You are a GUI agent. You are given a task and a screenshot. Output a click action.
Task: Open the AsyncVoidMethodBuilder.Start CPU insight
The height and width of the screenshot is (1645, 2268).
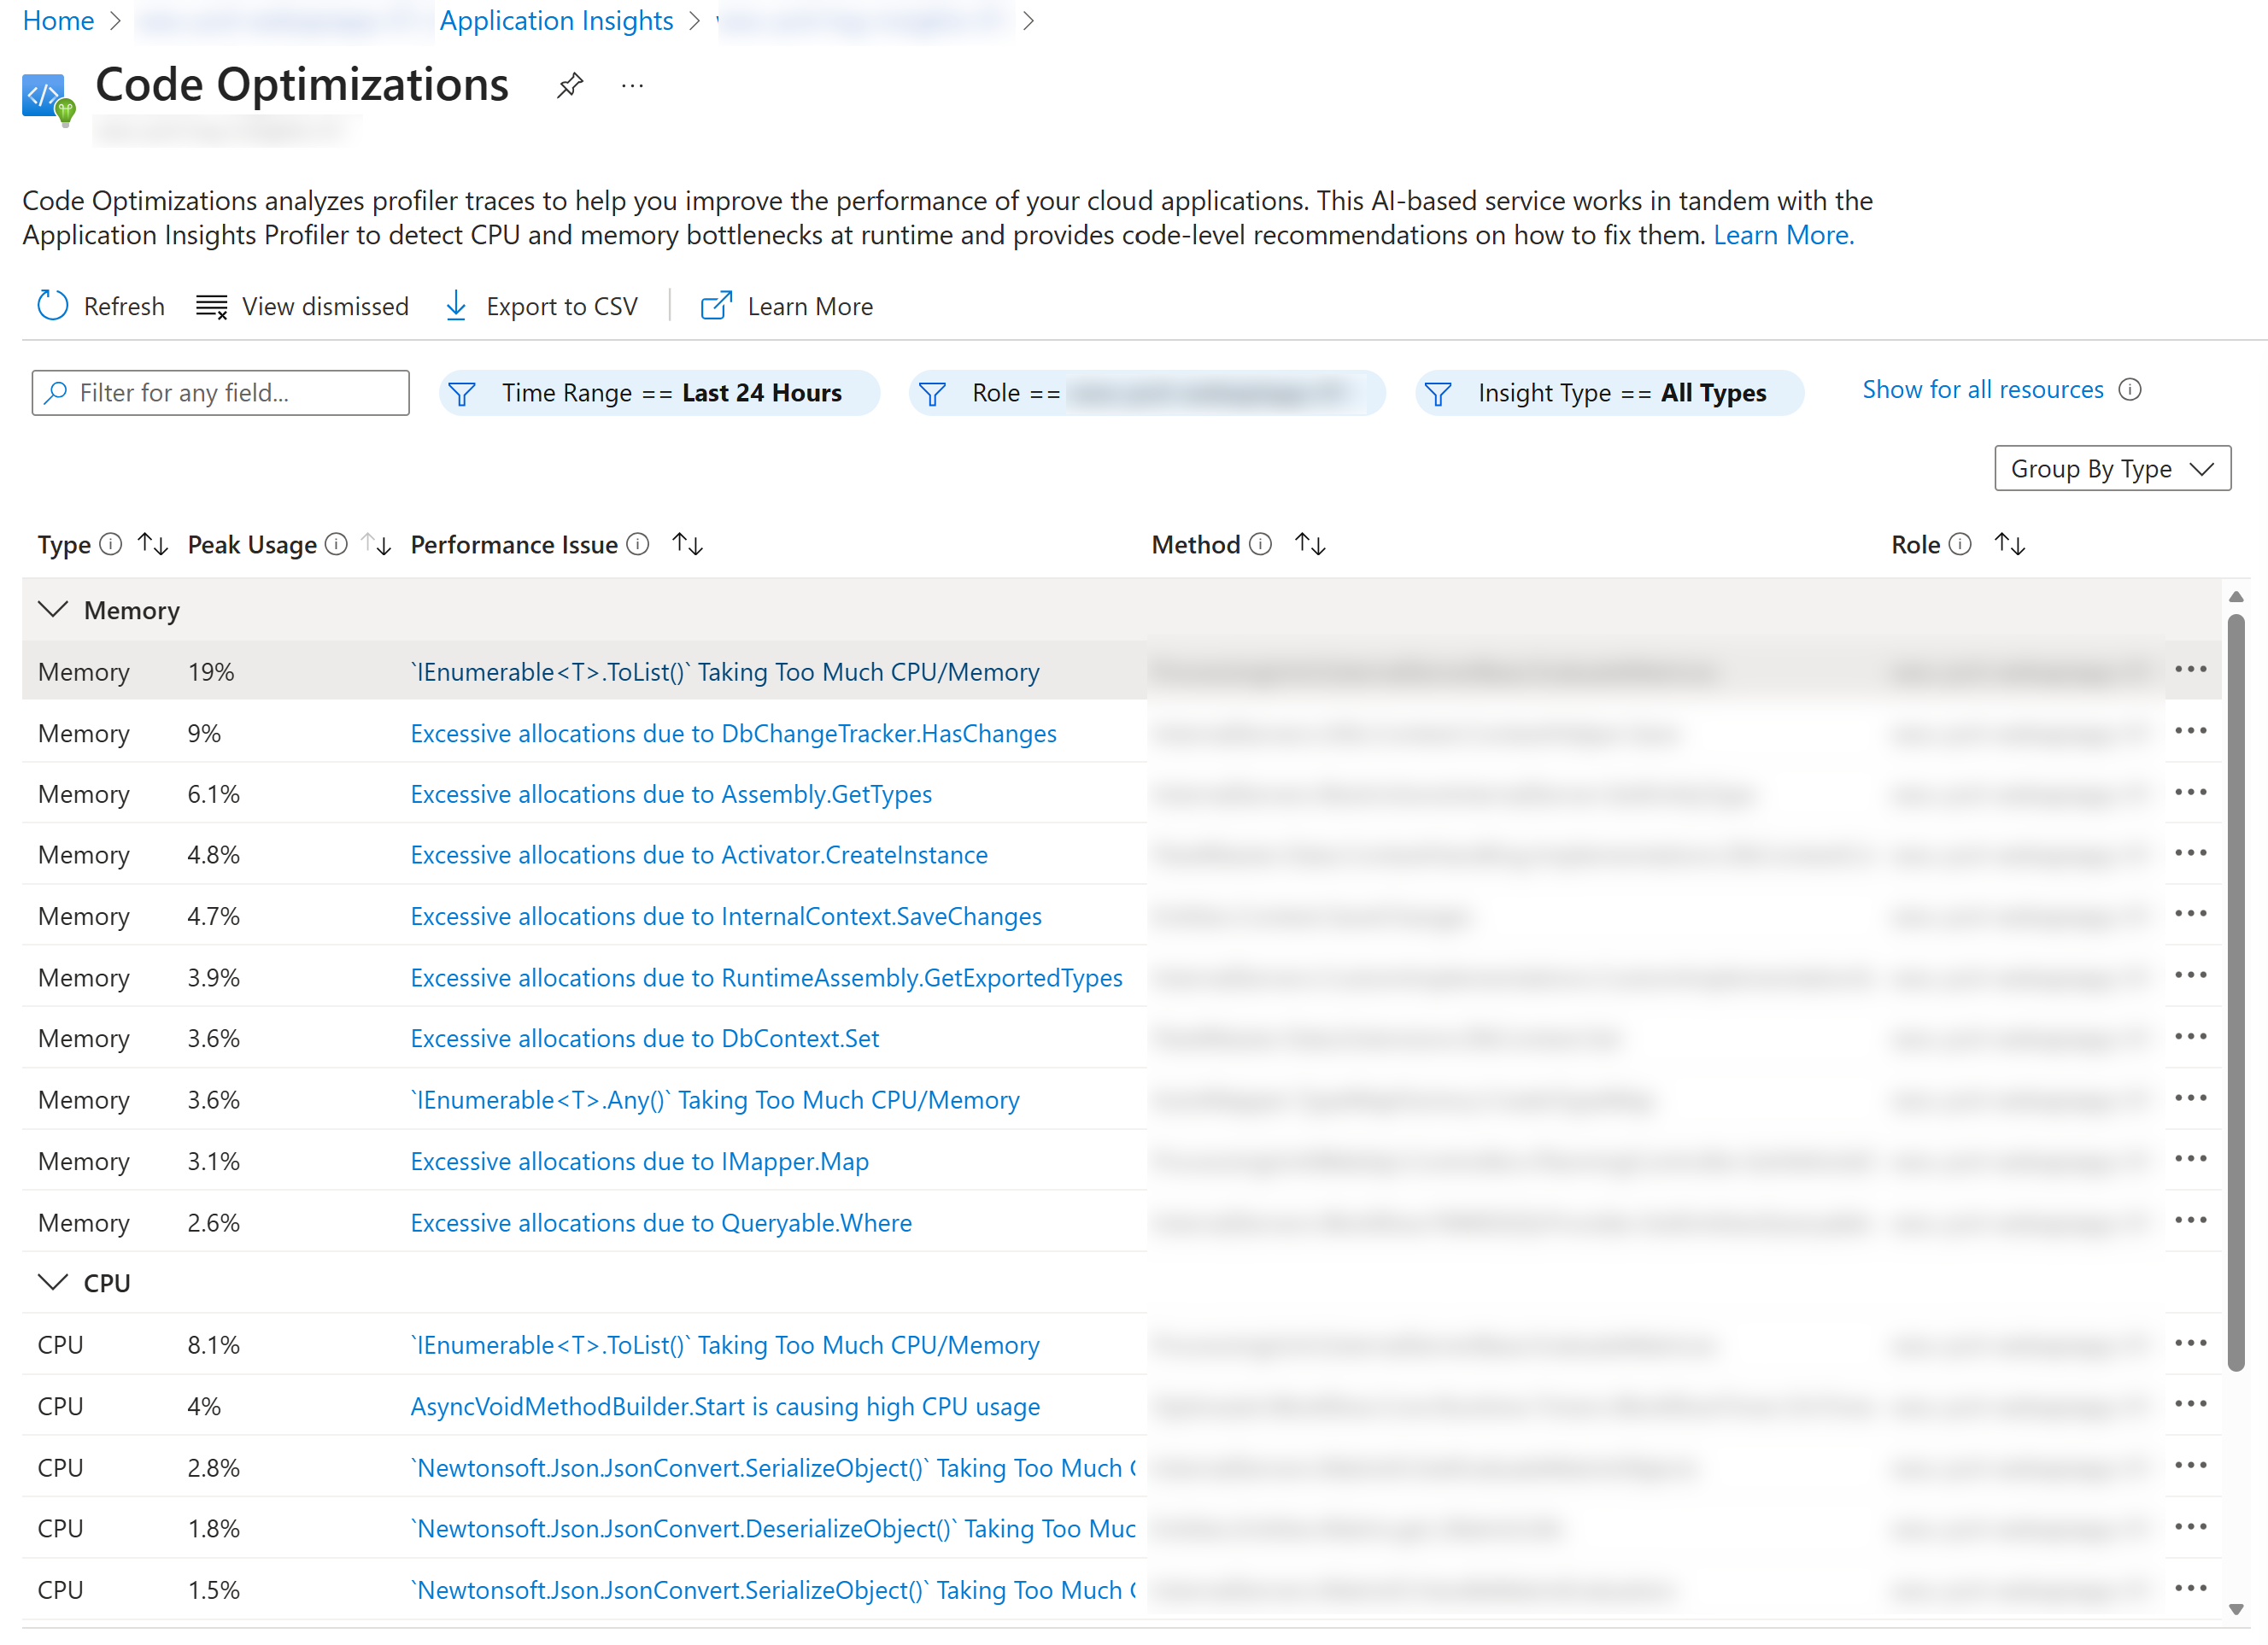click(725, 1407)
